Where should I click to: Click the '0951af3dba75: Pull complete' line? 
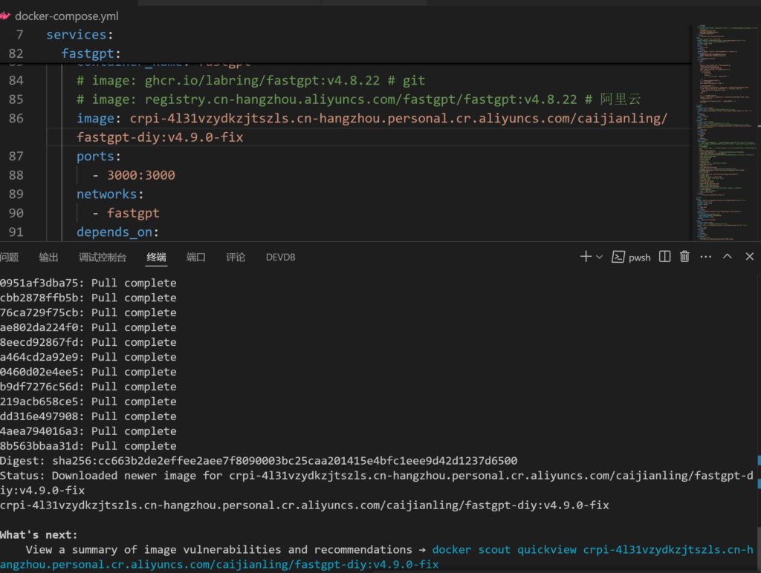point(88,283)
